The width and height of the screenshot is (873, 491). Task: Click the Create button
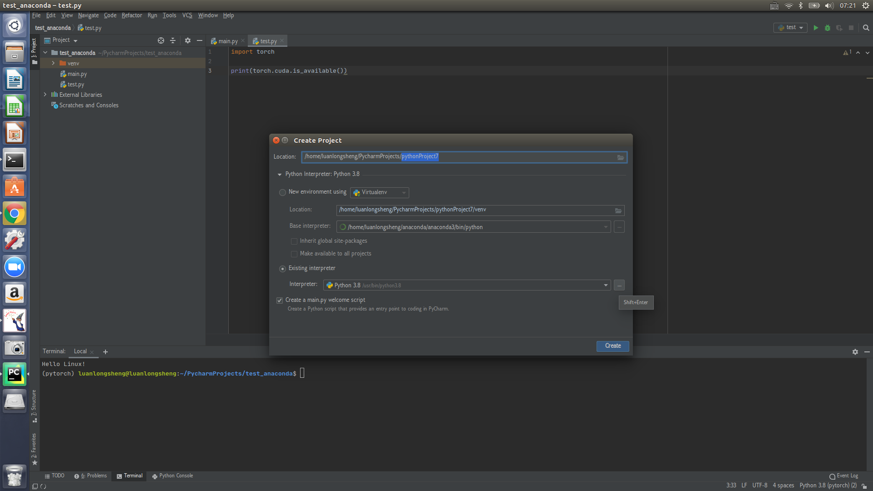click(x=612, y=346)
